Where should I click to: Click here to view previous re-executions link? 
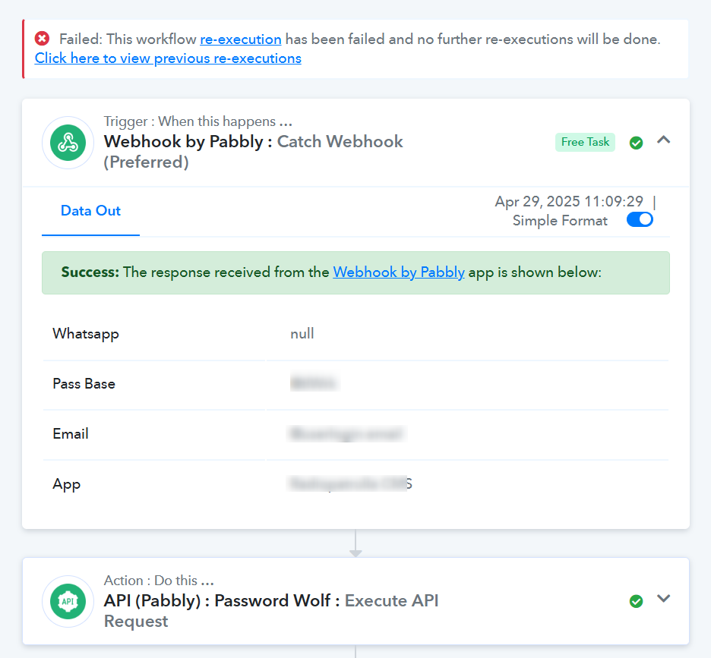pos(168,58)
